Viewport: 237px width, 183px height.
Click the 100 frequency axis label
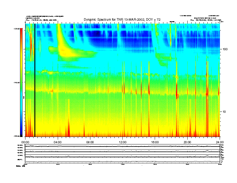(x=225, y=49)
